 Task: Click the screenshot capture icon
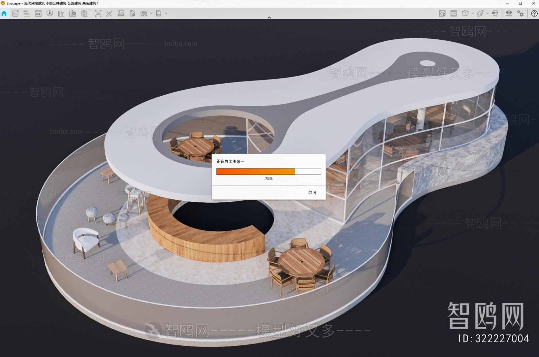[x=98, y=13]
